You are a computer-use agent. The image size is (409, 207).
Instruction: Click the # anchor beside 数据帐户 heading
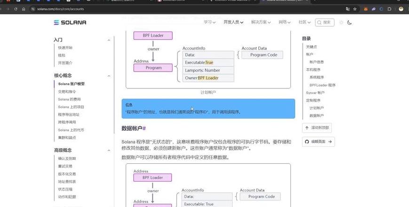click(144, 128)
